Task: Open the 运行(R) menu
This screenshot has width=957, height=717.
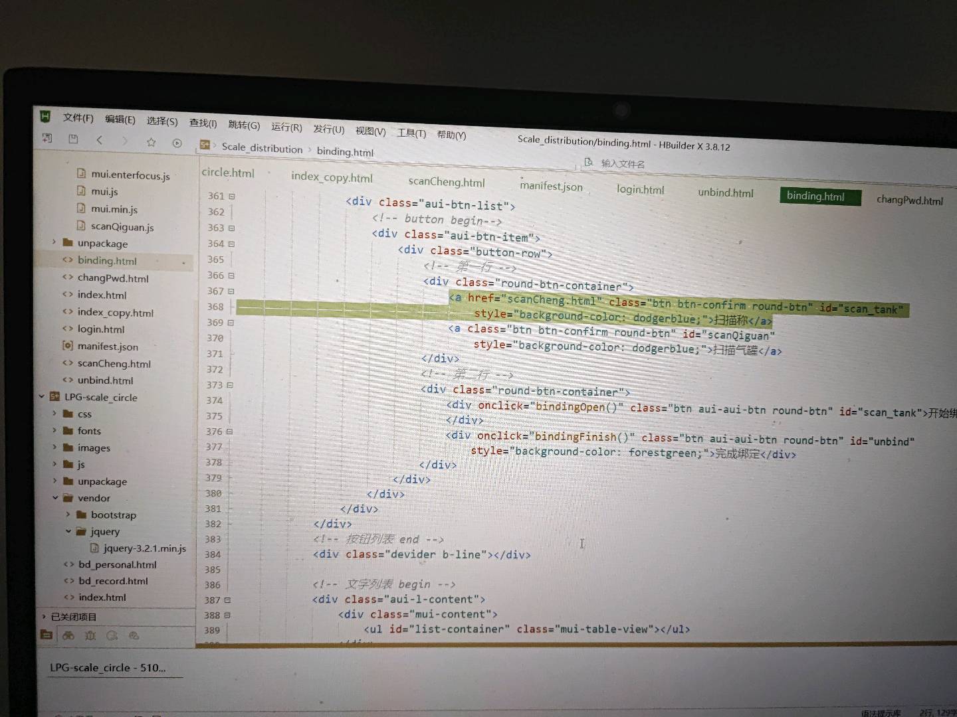Action: click(x=286, y=126)
